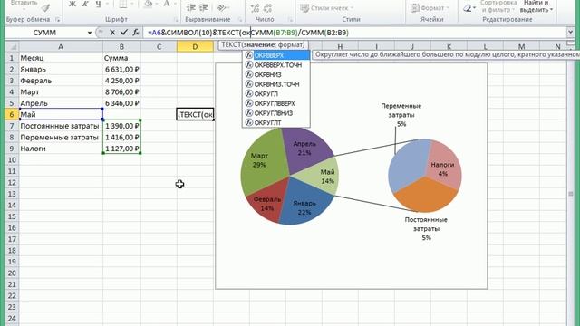This screenshot has width=580, height=326.
Task: Click the select-all corner of the grid
Action: pyautogui.click(x=12, y=46)
